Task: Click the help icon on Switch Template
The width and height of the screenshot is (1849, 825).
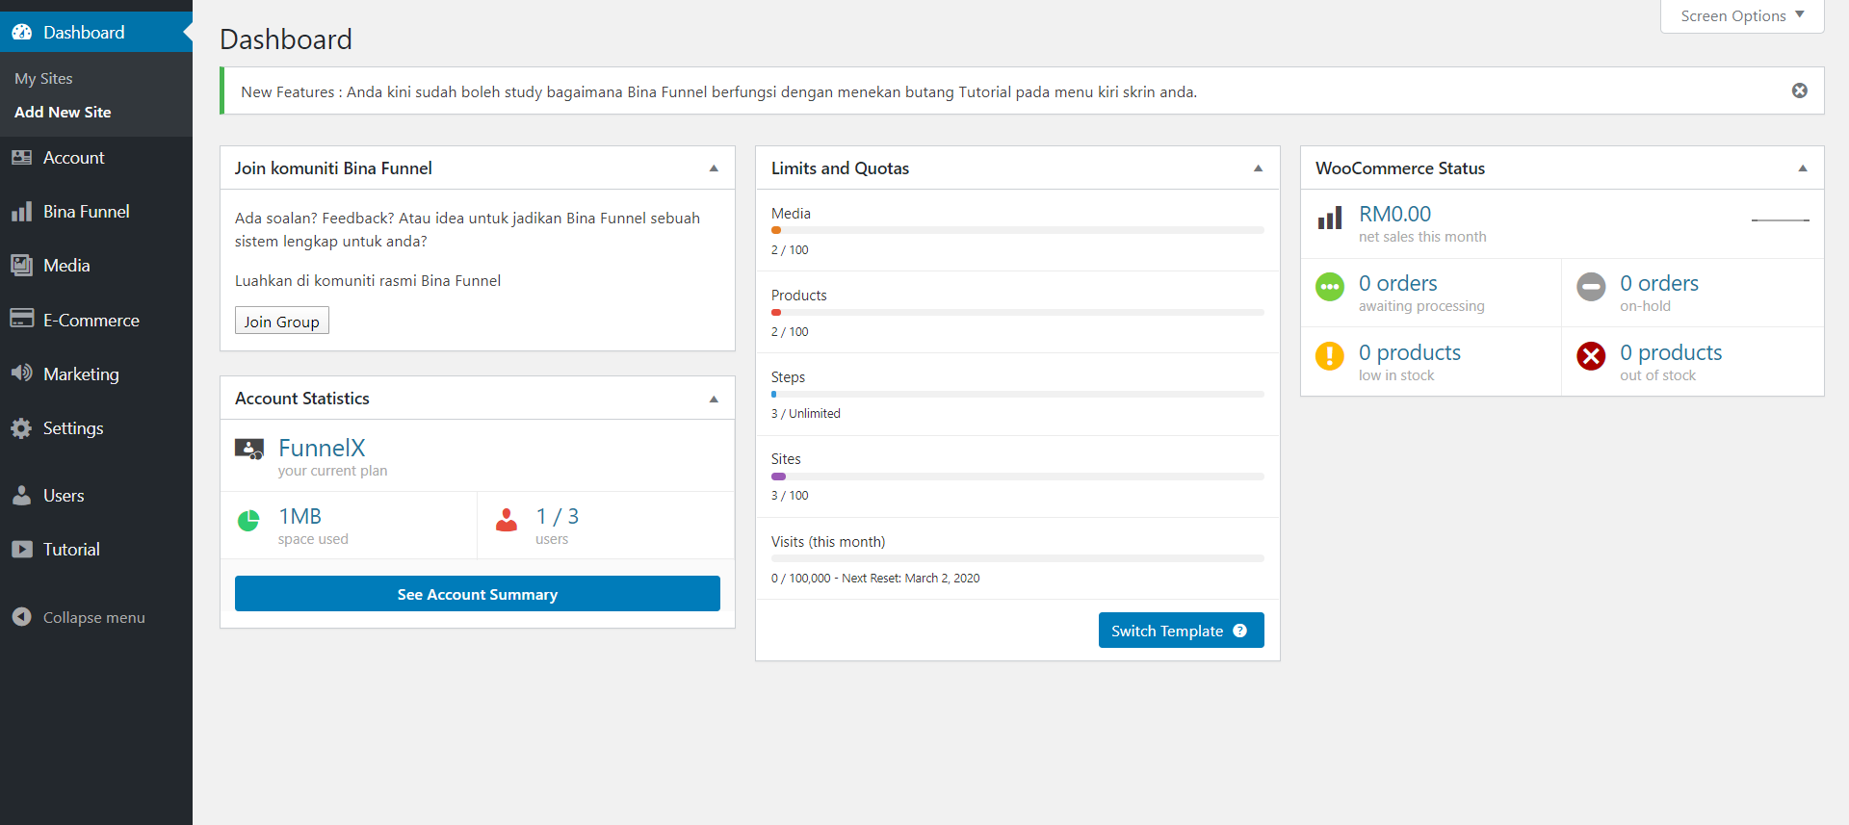Action: (1240, 631)
